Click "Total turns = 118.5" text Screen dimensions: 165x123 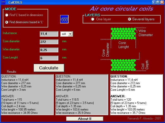pyautogui.click(x=67, y=100)
